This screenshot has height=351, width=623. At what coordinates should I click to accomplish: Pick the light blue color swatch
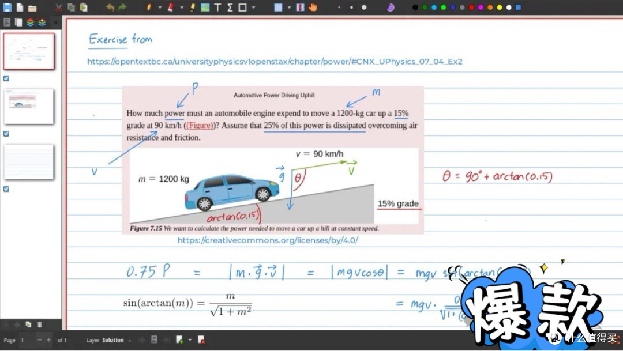[x=434, y=7]
